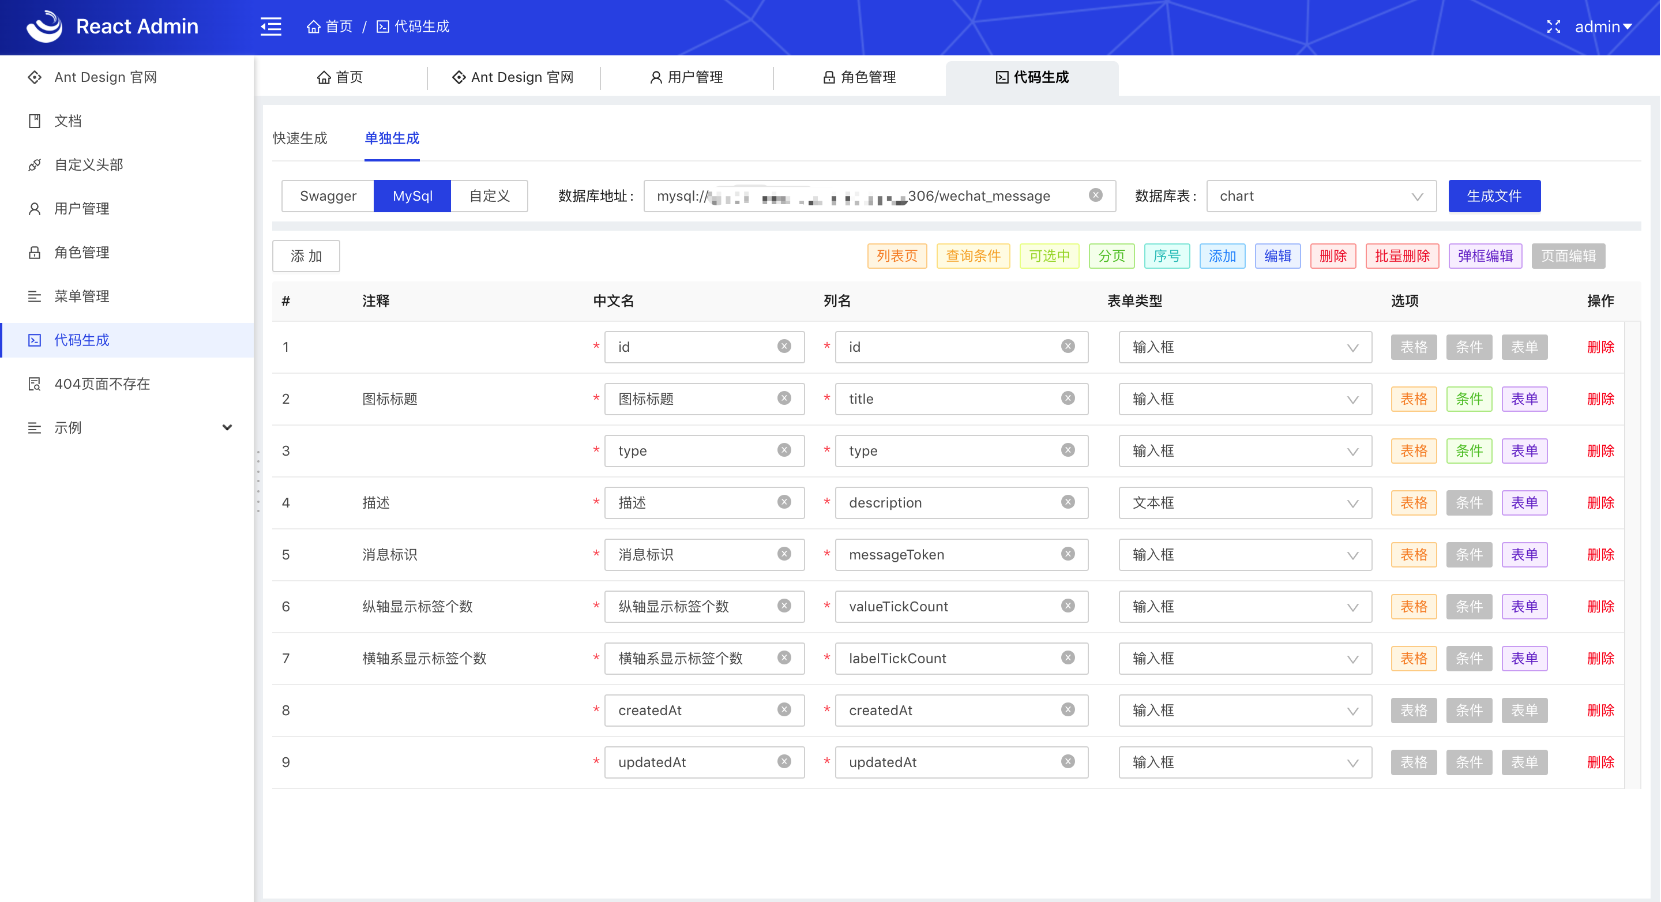Click home icon in breadcrumb
The image size is (1661, 902).
click(313, 27)
